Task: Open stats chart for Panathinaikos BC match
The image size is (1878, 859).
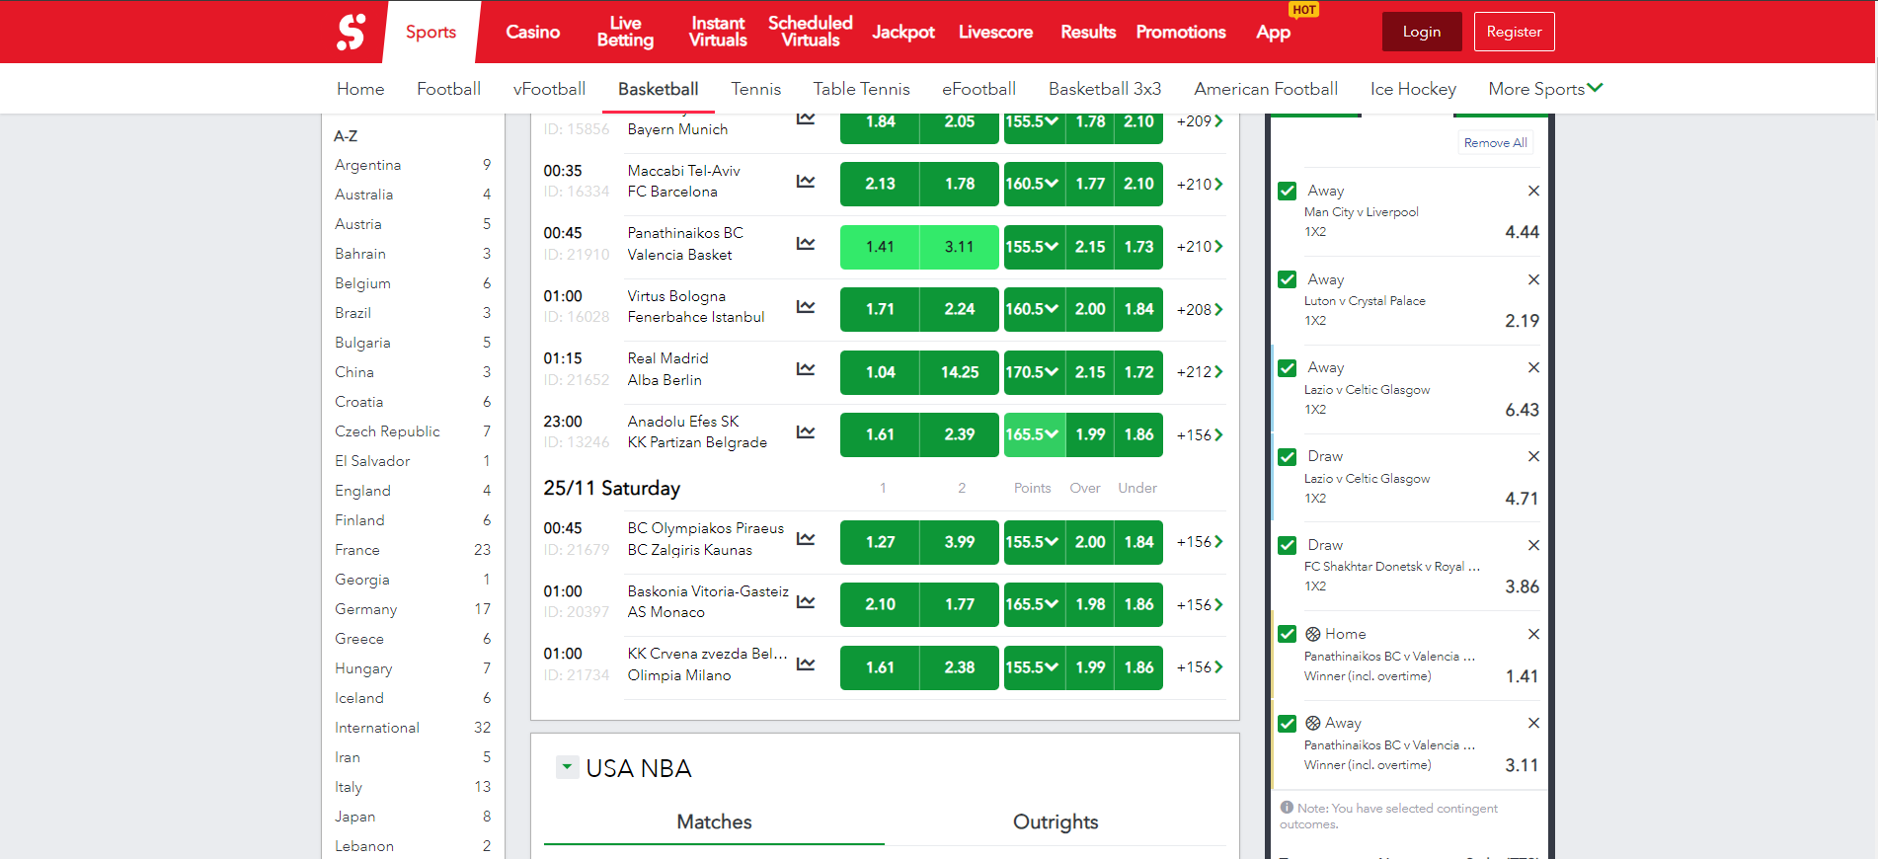Action: tap(806, 244)
